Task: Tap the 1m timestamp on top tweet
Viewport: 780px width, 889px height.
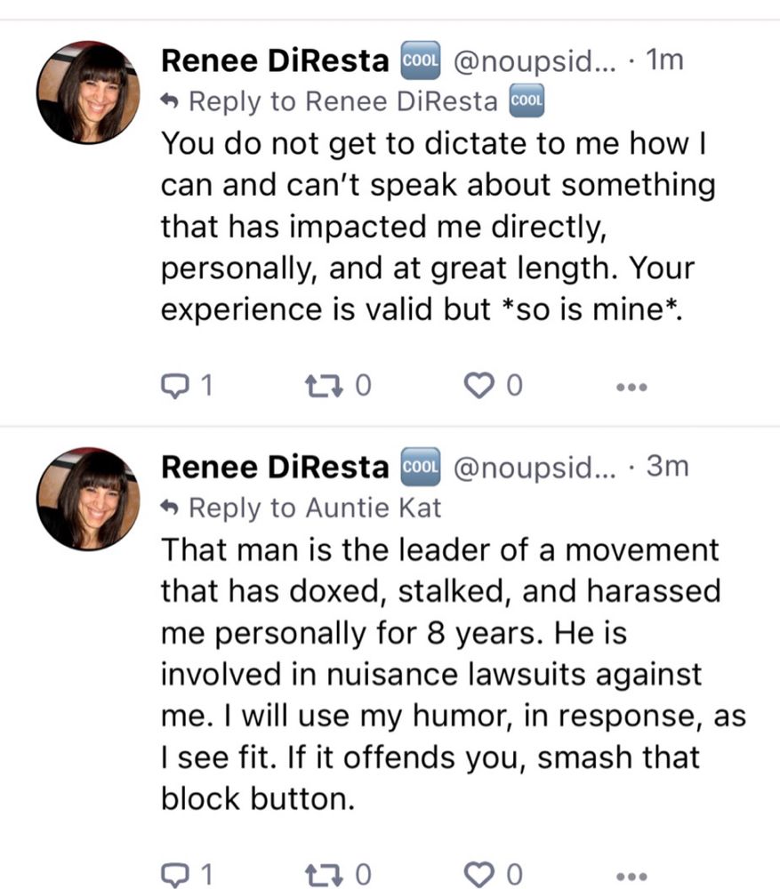Action: pyautogui.click(x=665, y=60)
